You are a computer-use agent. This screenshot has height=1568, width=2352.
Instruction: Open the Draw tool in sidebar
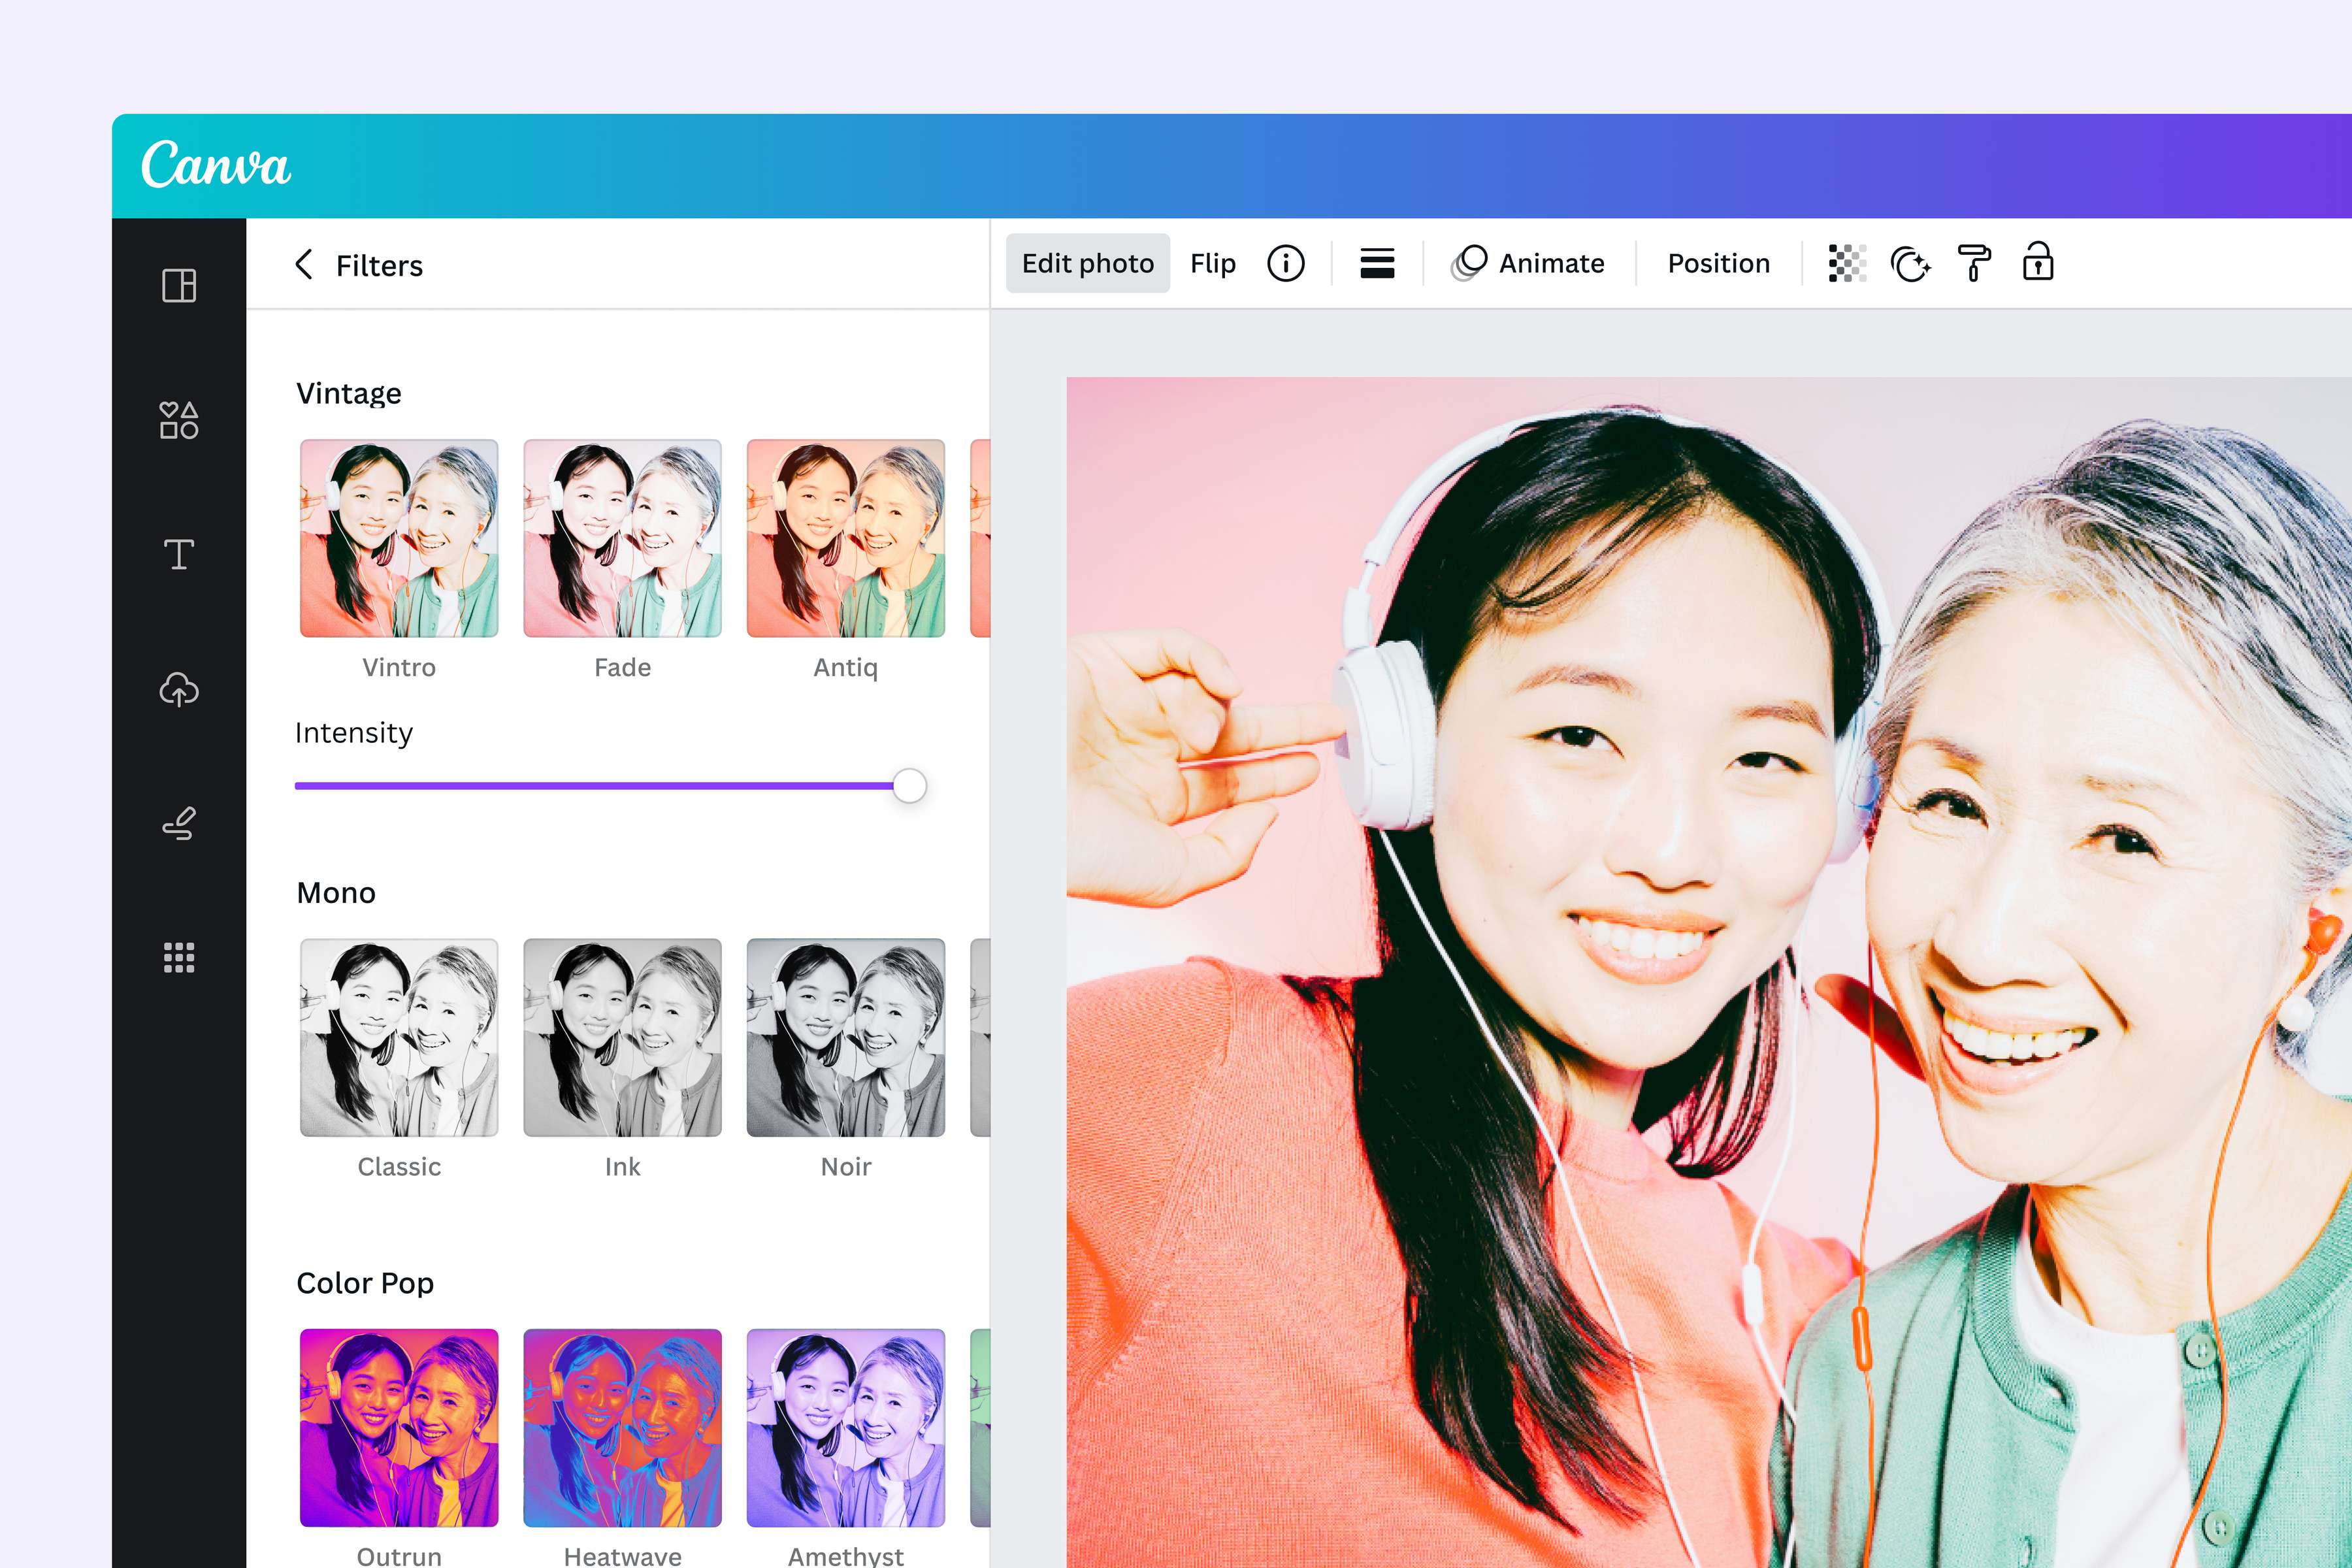pos(179,824)
